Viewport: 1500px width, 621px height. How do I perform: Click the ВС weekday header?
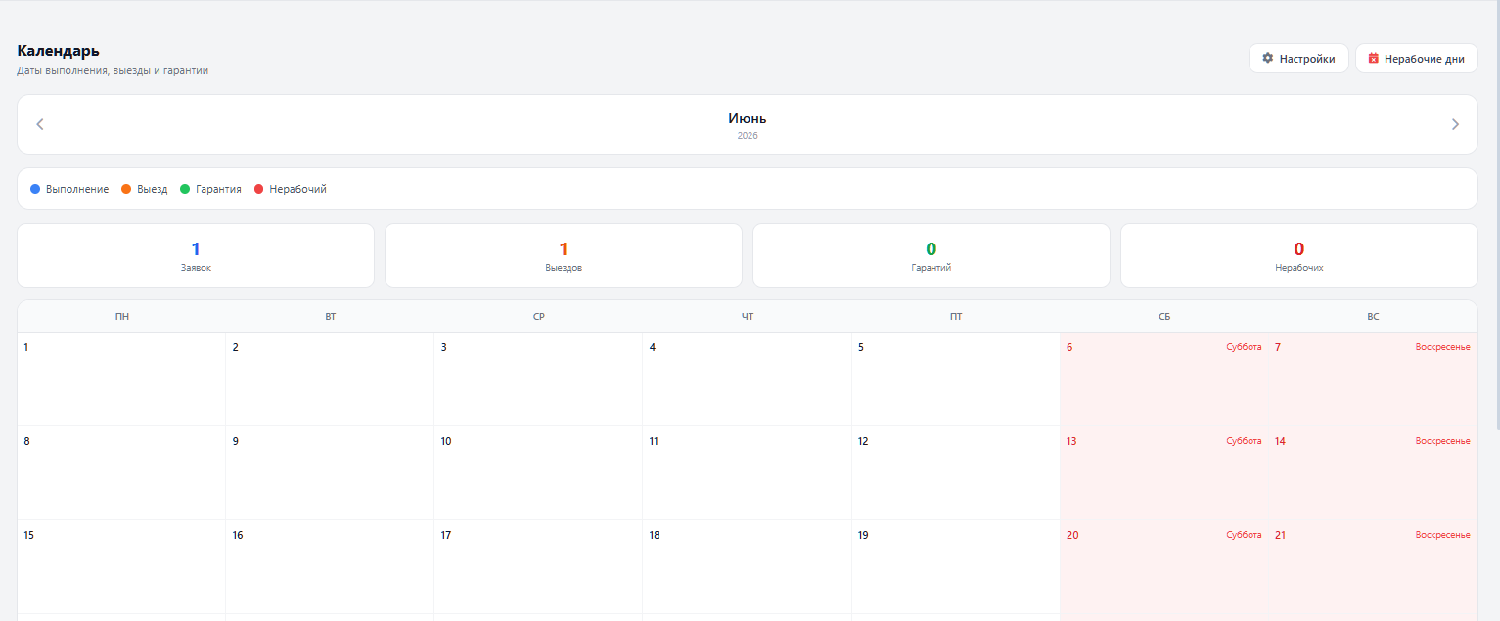[1373, 317]
